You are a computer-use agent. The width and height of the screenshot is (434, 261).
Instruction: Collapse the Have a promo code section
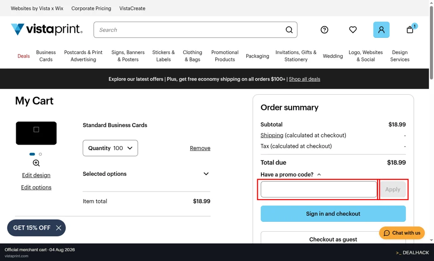291,174
